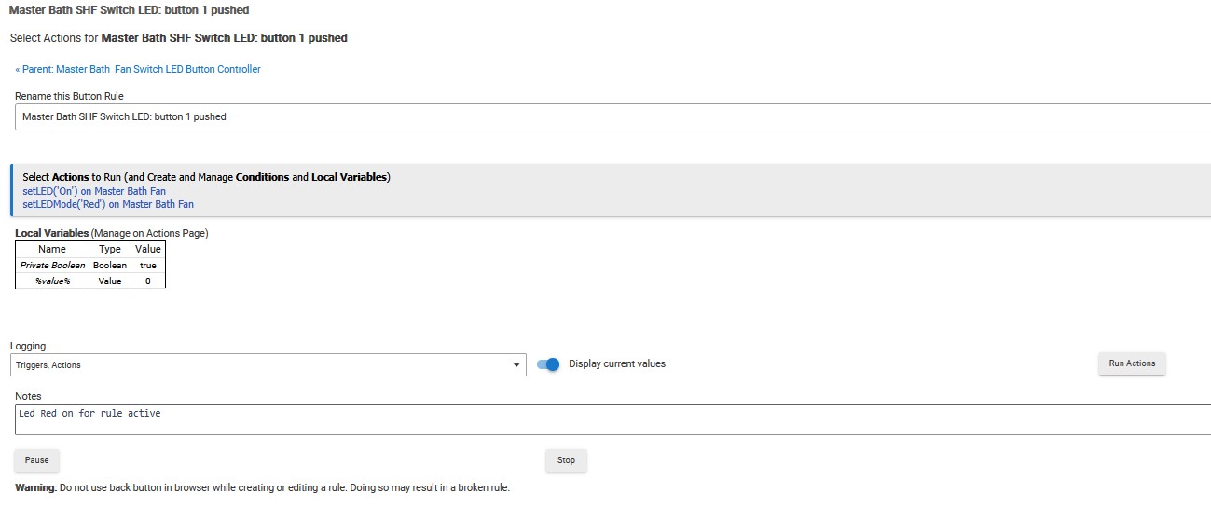Select the %value% variable name cell
This screenshot has height=520, width=1211.
pyautogui.click(x=52, y=281)
